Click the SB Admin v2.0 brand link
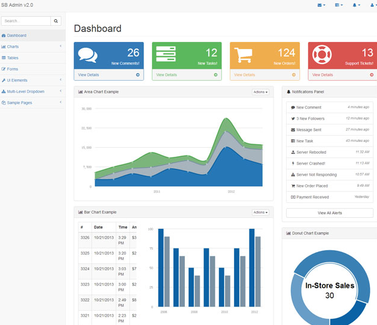 [x=17, y=5]
